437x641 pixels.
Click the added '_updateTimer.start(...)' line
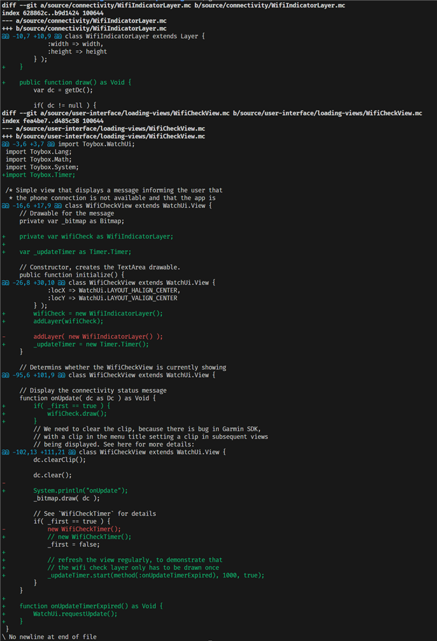click(x=155, y=575)
